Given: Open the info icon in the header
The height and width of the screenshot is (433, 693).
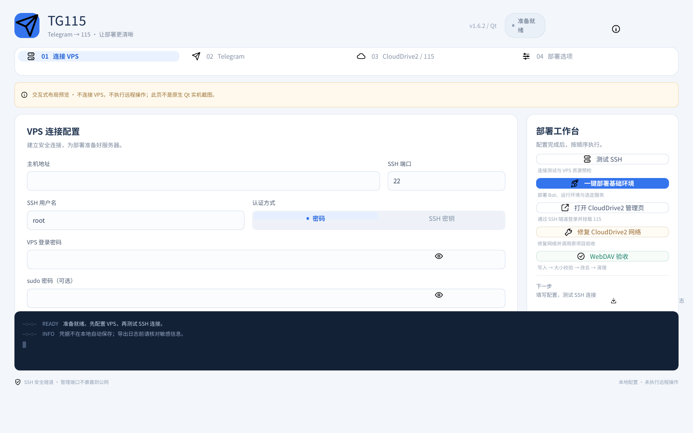Looking at the screenshot, I should coord(616,29).
